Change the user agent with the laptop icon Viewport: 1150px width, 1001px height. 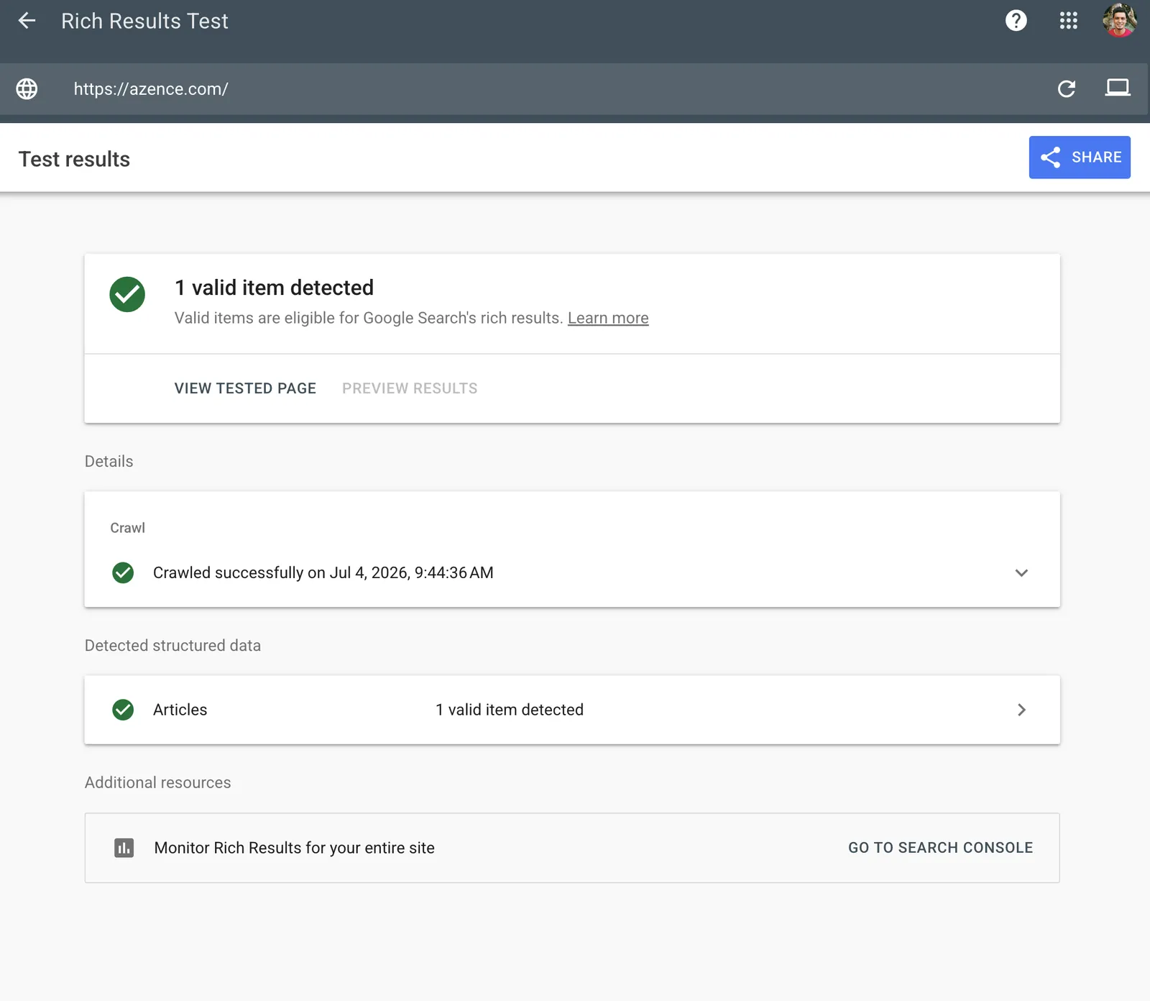1117,88
